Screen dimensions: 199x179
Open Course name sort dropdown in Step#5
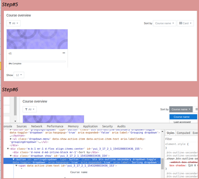[164, 23]
